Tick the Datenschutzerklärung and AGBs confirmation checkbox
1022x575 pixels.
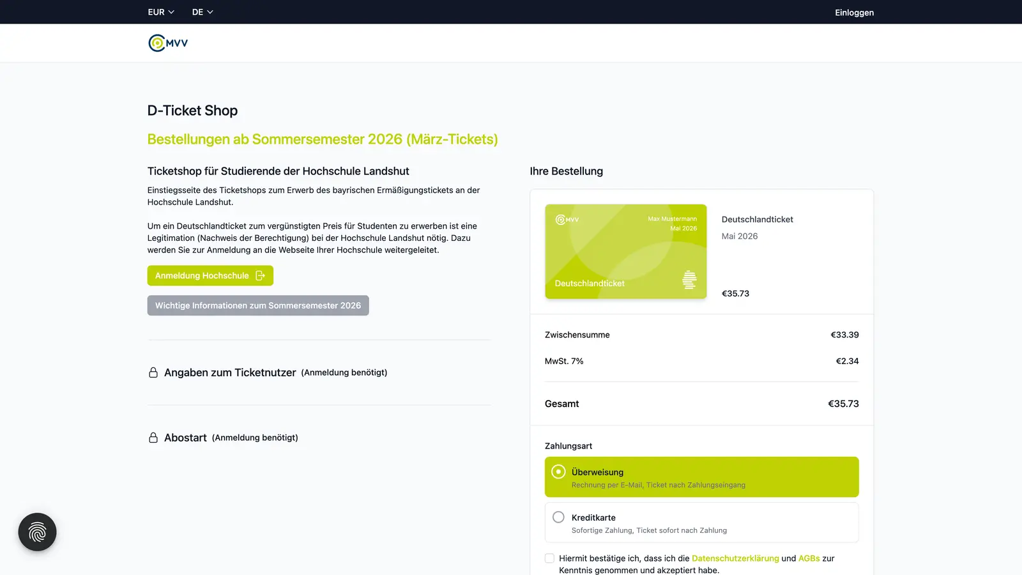[x=549, y=558]
